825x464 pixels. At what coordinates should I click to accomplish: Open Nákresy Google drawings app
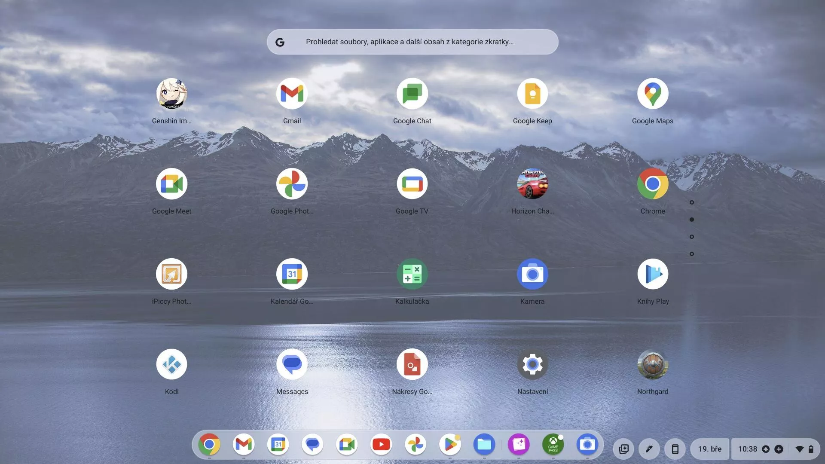pyautogui.click(x=412, y=364)
